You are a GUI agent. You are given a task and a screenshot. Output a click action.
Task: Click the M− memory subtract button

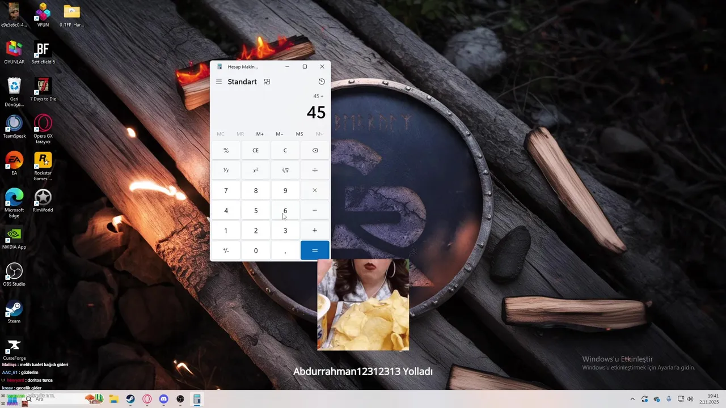tap(280, 134)
